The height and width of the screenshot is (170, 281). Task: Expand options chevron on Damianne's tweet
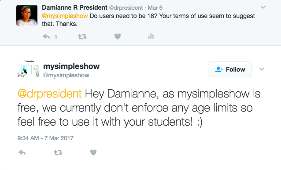point(263,7)
